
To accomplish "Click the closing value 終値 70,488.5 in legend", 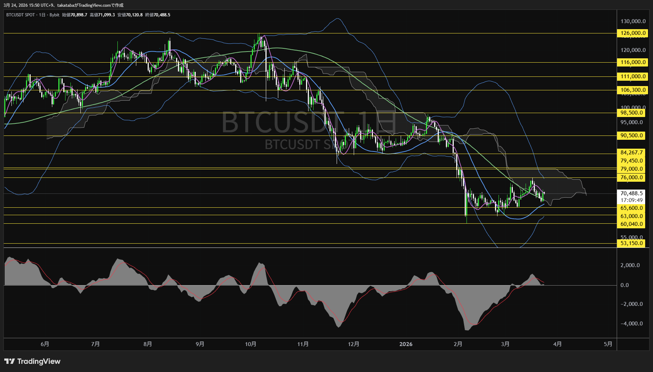I will point(158,15).
